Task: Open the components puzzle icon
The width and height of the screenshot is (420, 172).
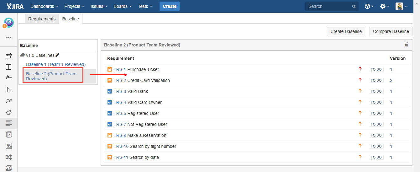Action: 9,112
